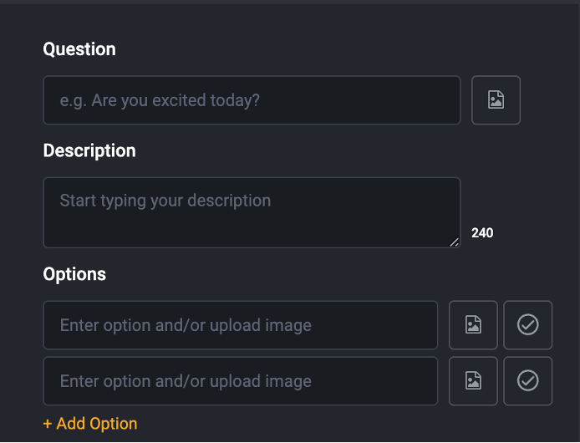Click the 'Are you excited today?' placeholder
The height and width of the screenshot is (443, 580).
pos(176,100)
